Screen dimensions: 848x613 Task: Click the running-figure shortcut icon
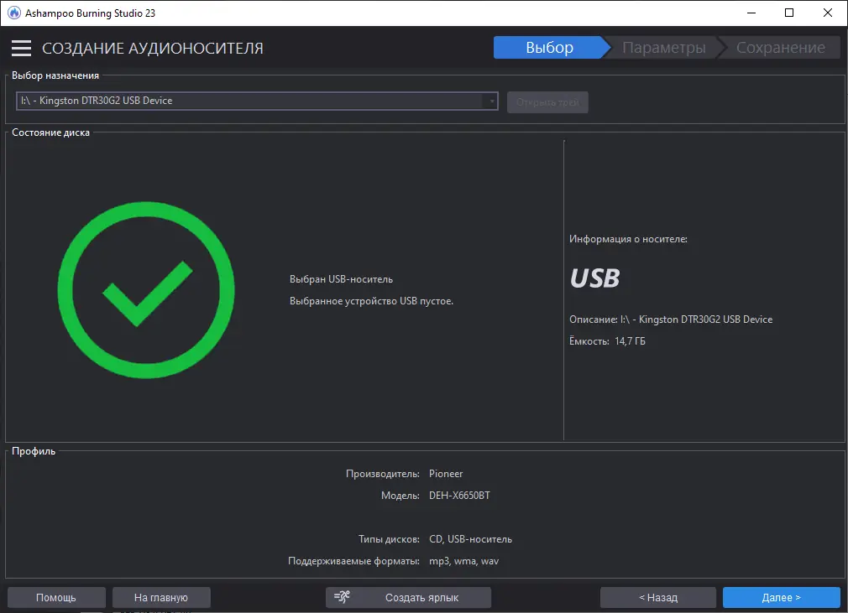tap(342, 597)
